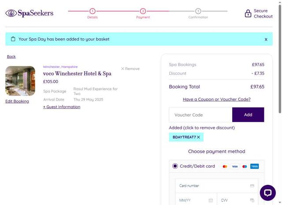Open the voco Winchester spa thumbnail
The height and width of the screenshot is (205, 282).
coord(20,81)
